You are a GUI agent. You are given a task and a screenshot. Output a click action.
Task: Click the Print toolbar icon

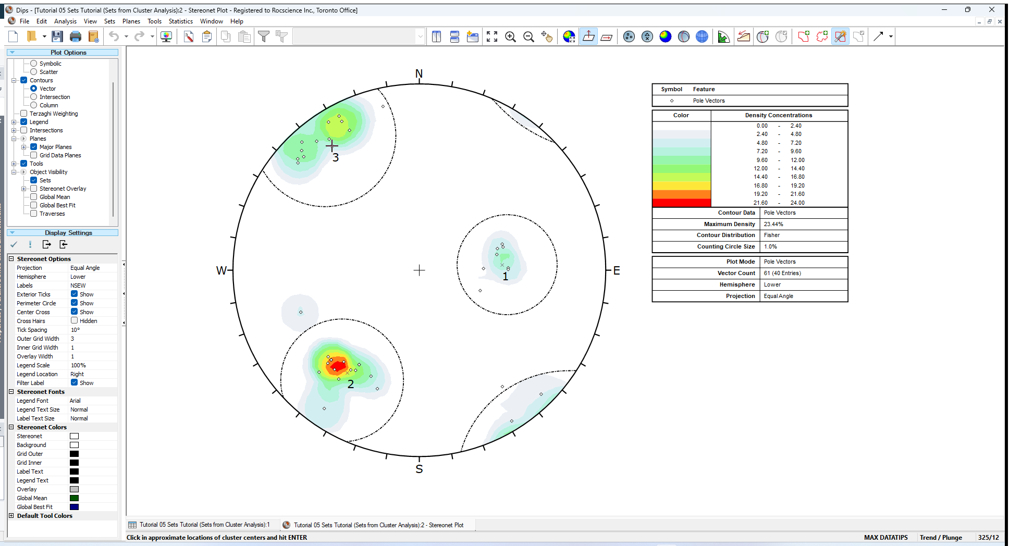(x=76, y=36)
